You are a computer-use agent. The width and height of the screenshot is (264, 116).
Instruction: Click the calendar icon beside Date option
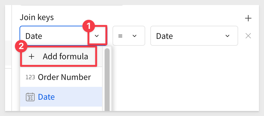(30, 97)
